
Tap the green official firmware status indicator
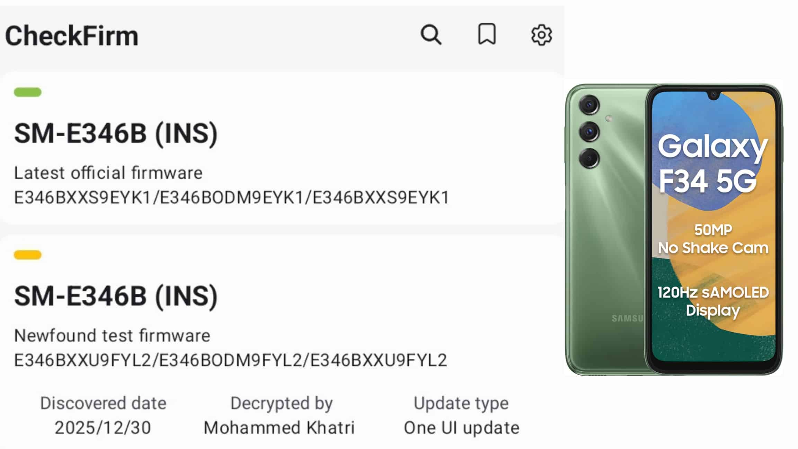pyautogui.click(x=28, y=92)
